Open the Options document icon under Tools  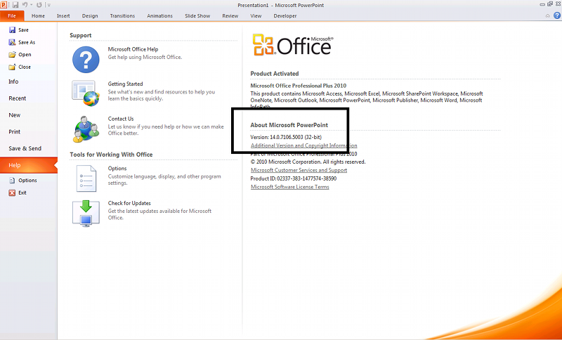(x=86, y=178)
